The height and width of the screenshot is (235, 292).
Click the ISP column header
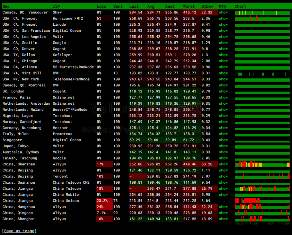[x=56, y=6]
